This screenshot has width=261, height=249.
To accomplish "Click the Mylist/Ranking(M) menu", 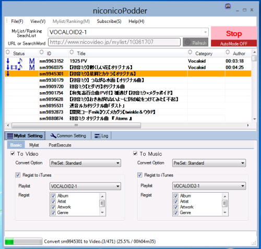I will tap(71, 21).
